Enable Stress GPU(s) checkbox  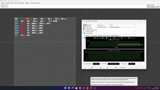click(86, 33)
